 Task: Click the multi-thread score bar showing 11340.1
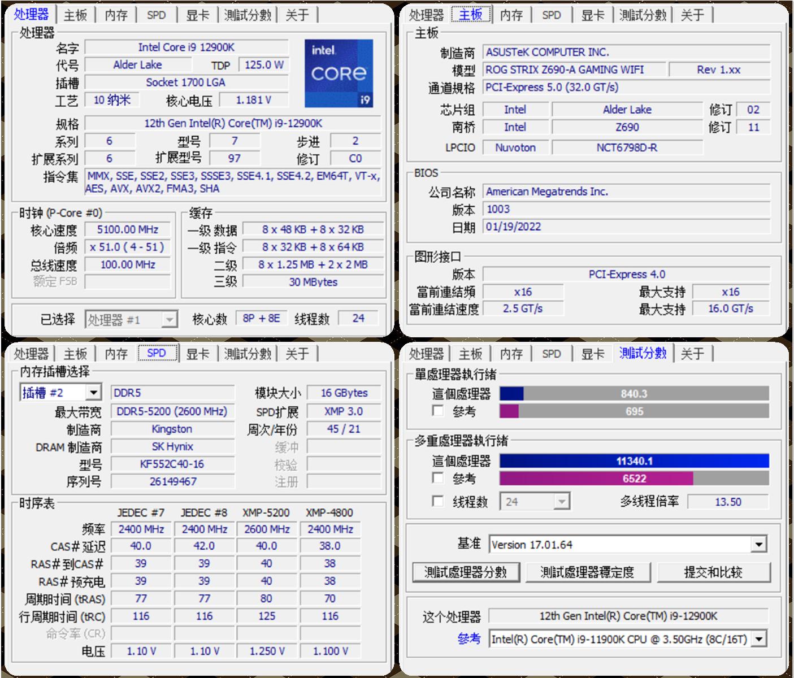click(633, 461)
